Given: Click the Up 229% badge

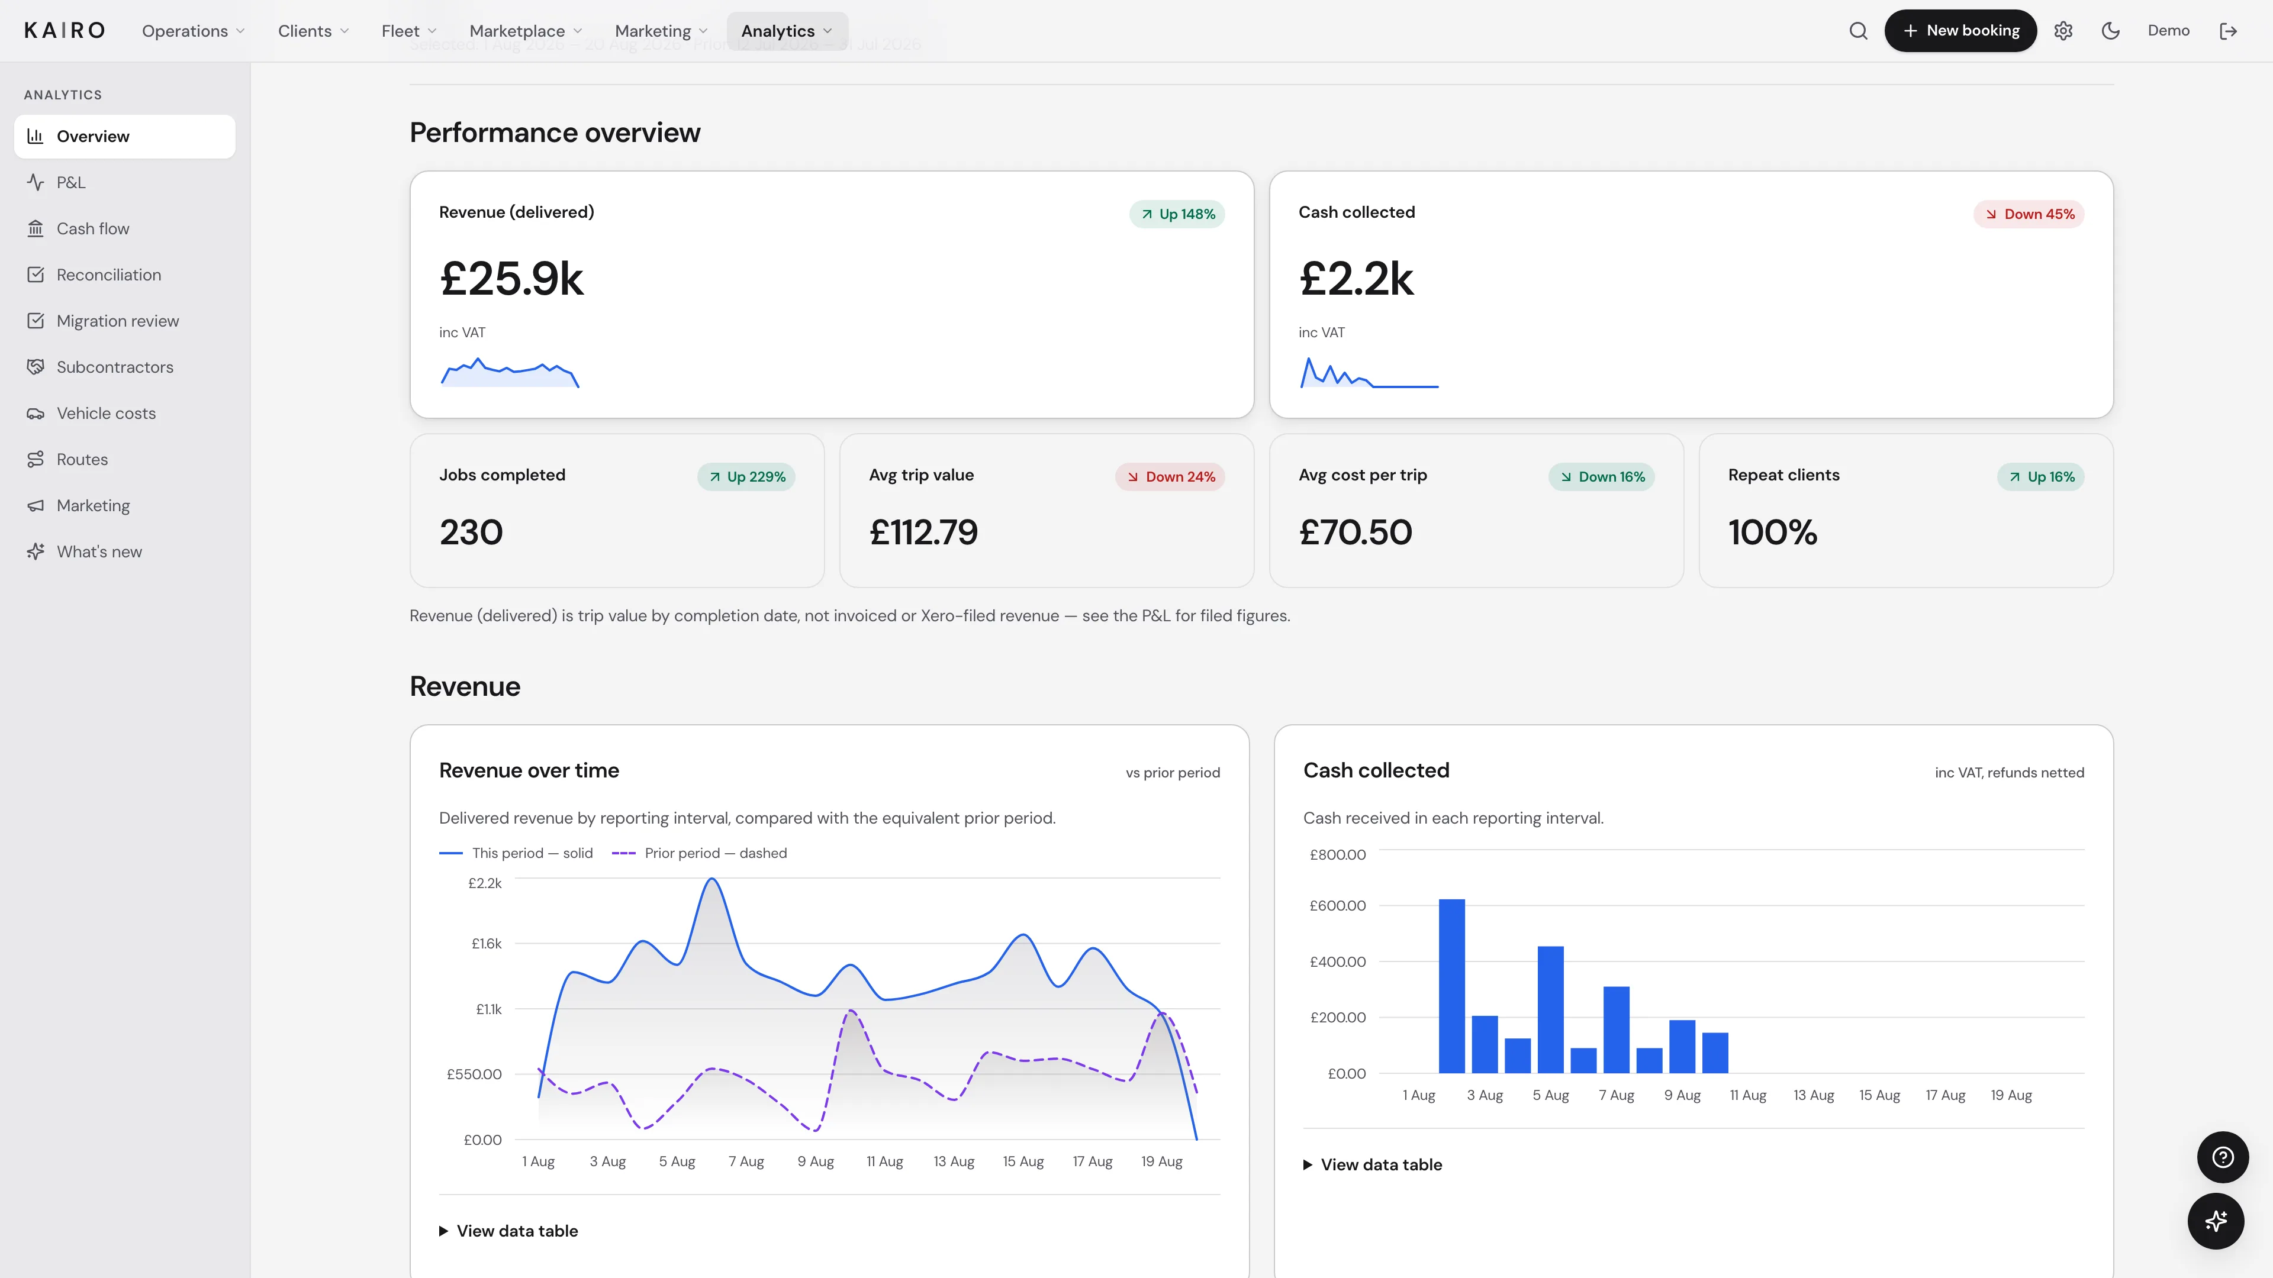Looking at the screenshot, I should coord(746,477).
